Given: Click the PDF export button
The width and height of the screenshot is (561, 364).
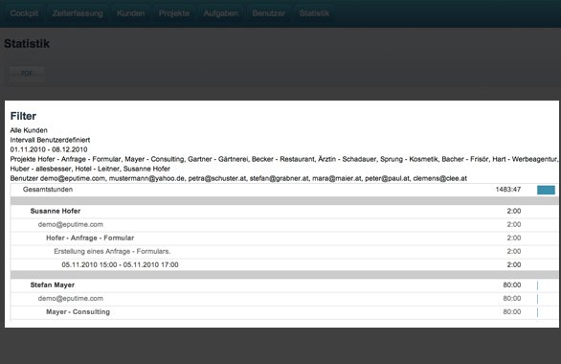Looking at the screenshot, I should (x=27, y=74).
